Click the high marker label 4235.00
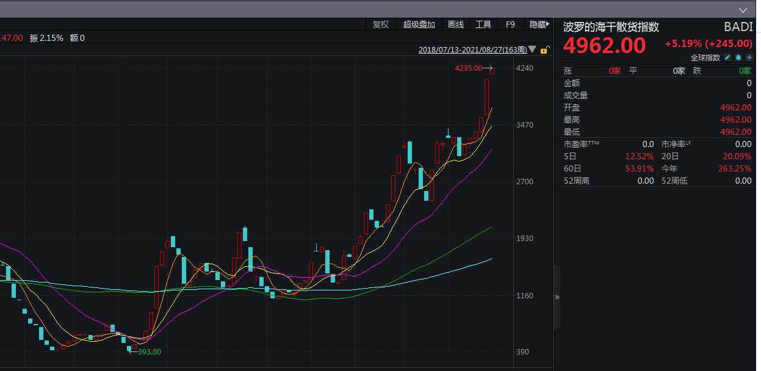 click(468, 68)
